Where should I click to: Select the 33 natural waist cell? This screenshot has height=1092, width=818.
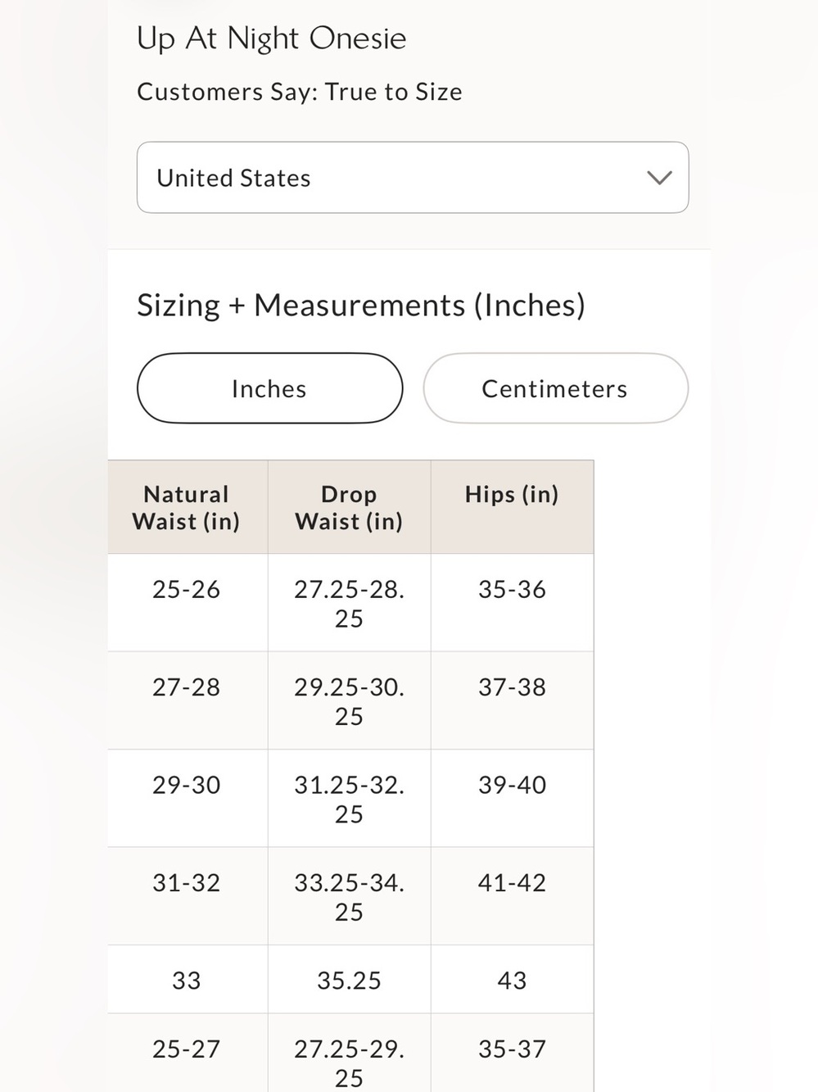coord(188,980)
